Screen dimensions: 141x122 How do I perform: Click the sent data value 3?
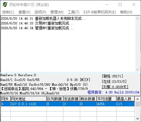(65, 104)
